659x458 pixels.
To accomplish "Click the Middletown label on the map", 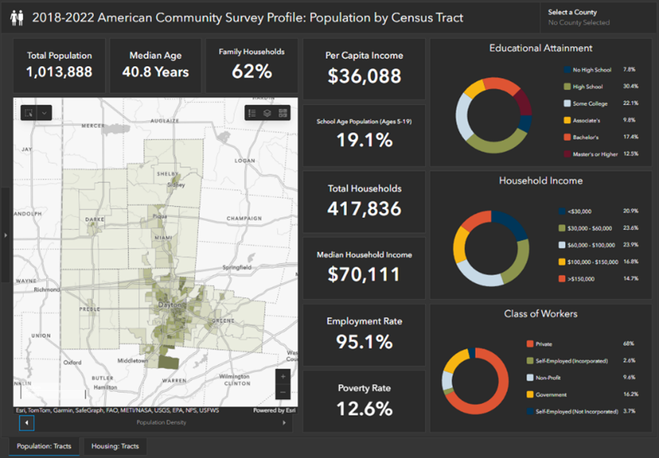I will [x=132, y=361].
